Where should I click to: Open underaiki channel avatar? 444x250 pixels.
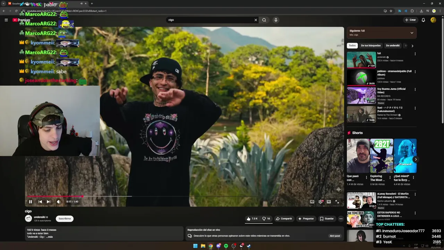[x=28, y=218]
